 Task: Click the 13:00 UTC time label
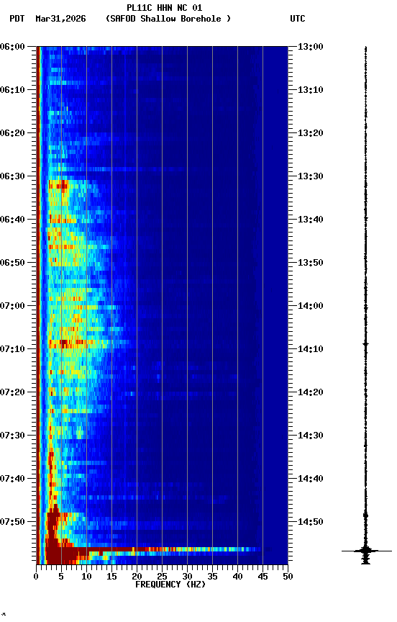(x=311, y=47)
